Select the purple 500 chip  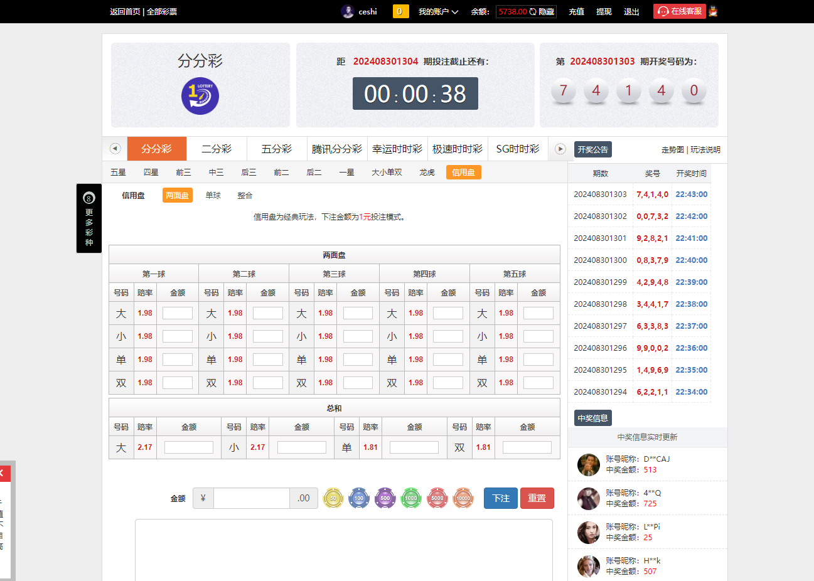click(385, 498)
